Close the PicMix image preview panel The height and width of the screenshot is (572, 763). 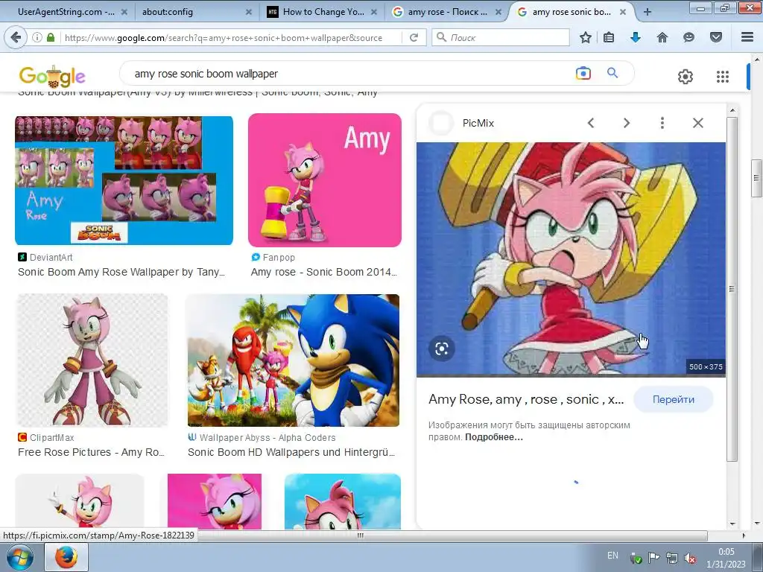point(697,123)
